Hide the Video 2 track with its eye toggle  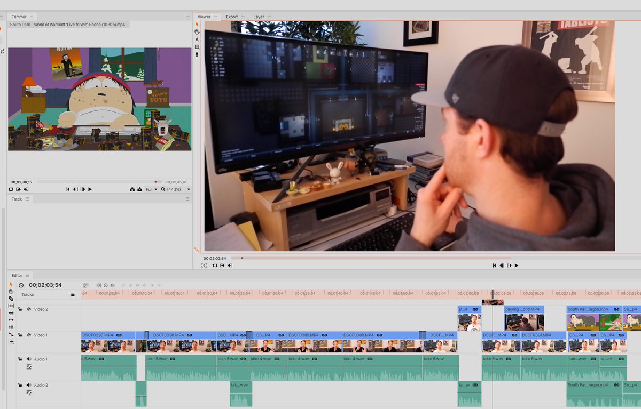(29, 309)
